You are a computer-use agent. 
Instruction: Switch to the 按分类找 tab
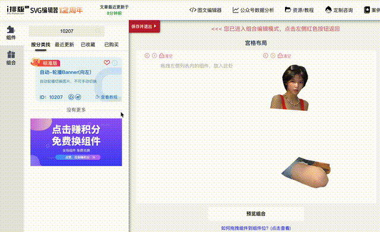(x=41, y=45)
